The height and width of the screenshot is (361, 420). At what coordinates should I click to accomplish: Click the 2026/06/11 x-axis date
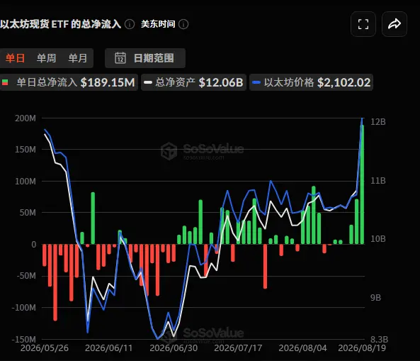click(109, 348)
